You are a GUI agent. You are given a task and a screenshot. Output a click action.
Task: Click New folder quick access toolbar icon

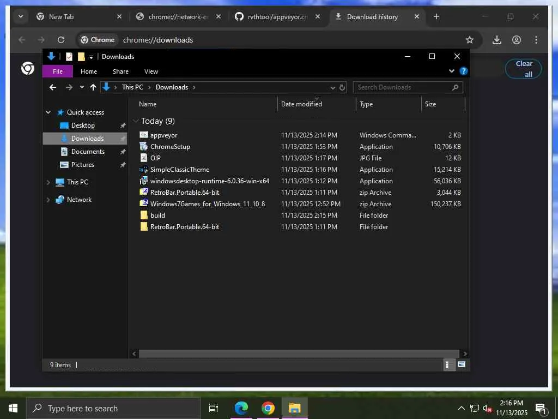click(81, 57)
